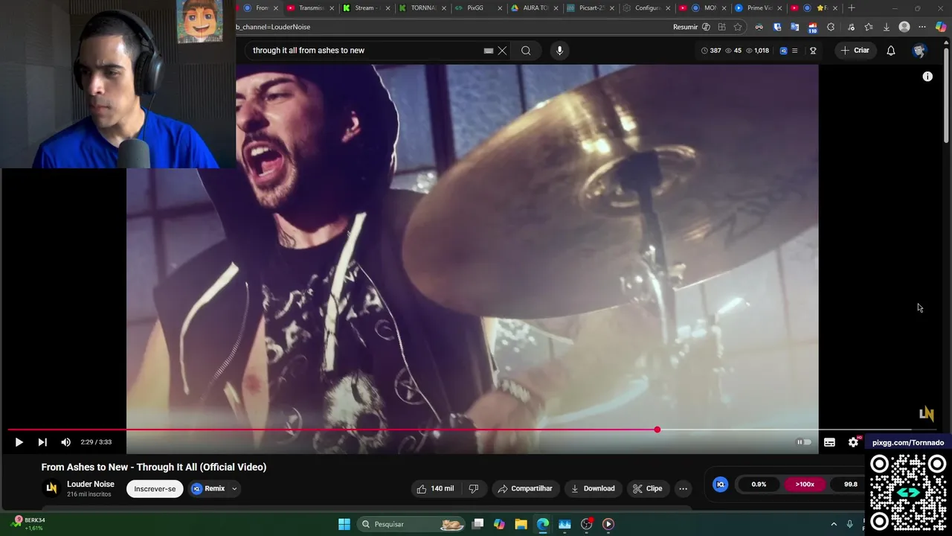Dislike the video
This screenshot has width=952, height=536.
pos(473,488)
